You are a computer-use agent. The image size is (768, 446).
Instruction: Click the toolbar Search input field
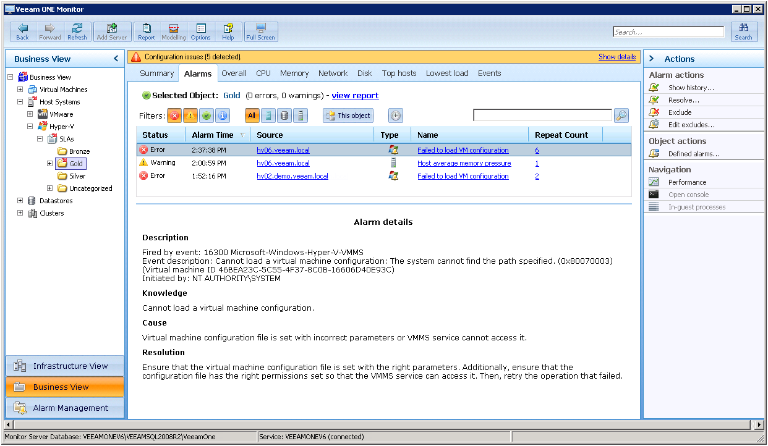pyautogui.click(x=668, y=32)
